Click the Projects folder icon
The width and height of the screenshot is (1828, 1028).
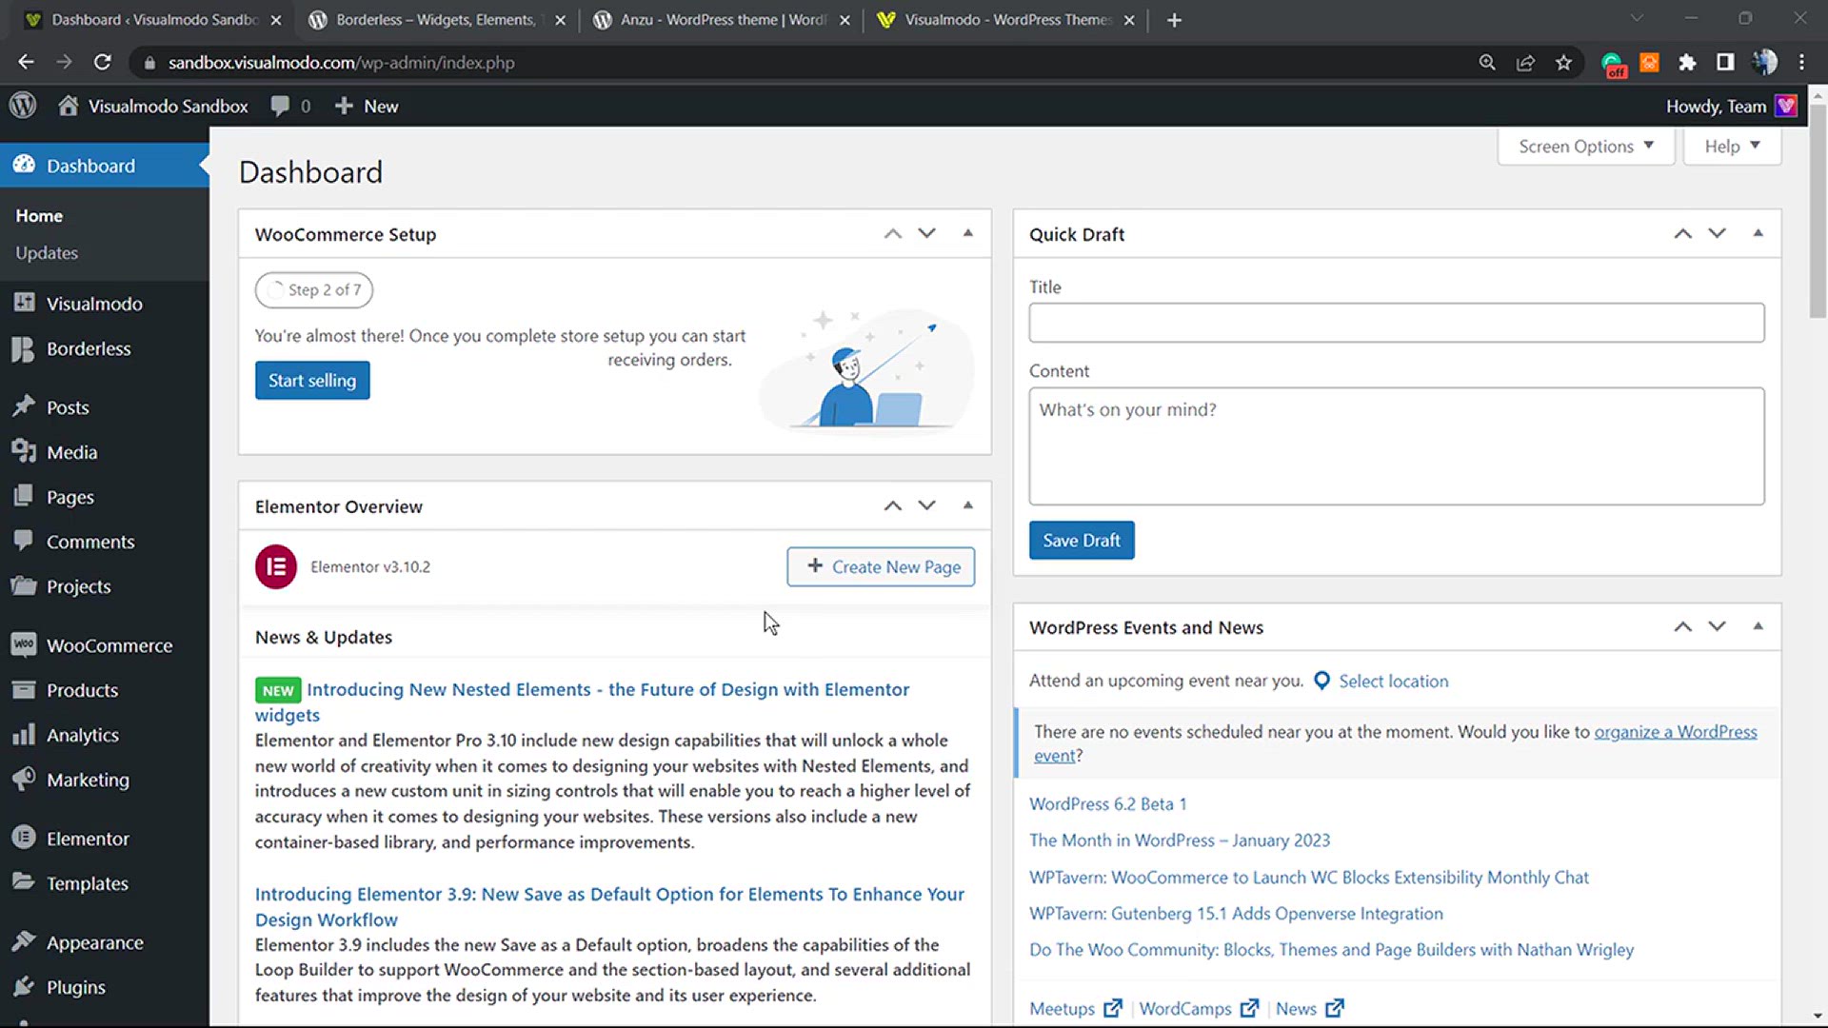tap(24, 585)
